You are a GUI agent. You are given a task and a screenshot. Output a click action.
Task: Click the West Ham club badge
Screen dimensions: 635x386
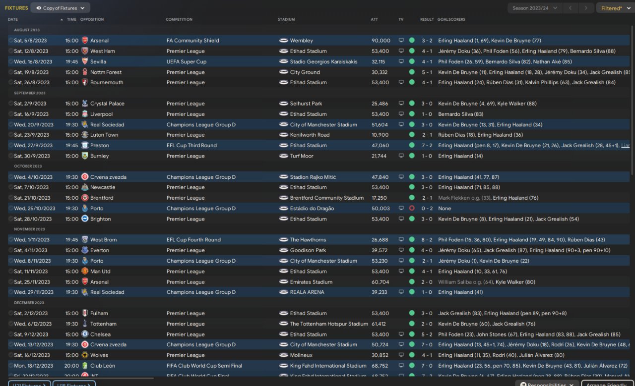tap(85, 51)
